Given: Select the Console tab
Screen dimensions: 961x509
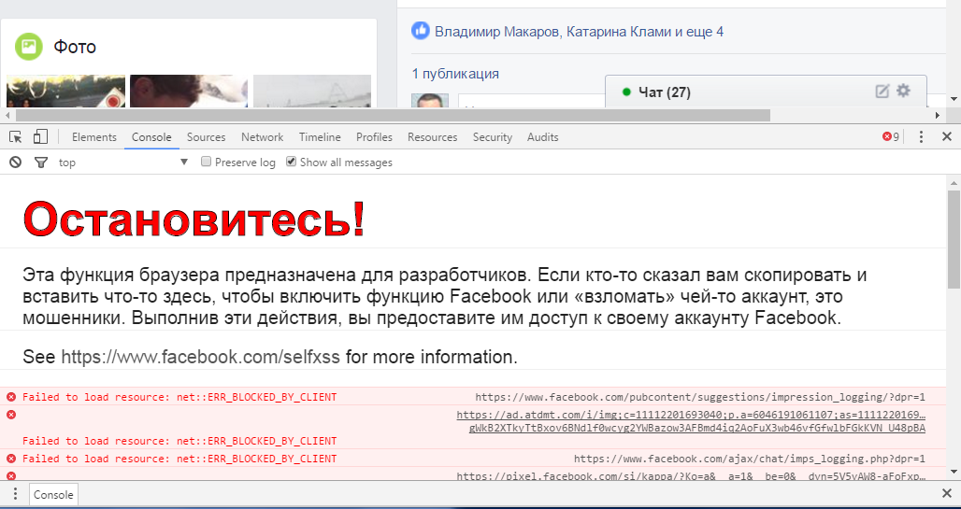Looking at the screenshot, I should 151,137.
